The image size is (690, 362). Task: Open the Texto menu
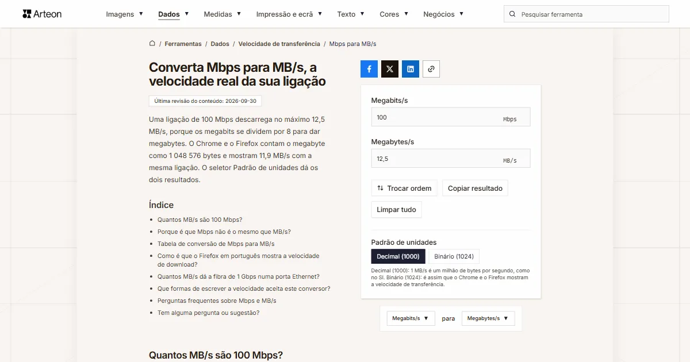(x=351, y=14)
